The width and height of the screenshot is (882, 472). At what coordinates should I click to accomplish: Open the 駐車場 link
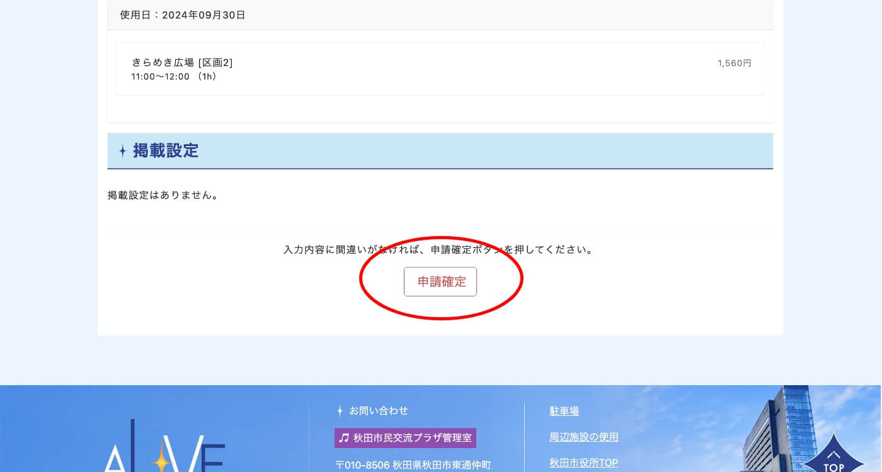[564, 411]
